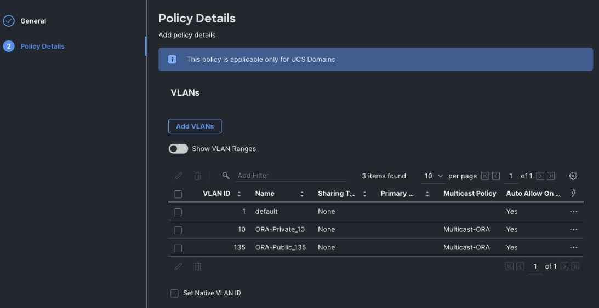This screenshot has width=599, height=308.
Task: Click the Add VLANs button
Action: tap(195, 126)
